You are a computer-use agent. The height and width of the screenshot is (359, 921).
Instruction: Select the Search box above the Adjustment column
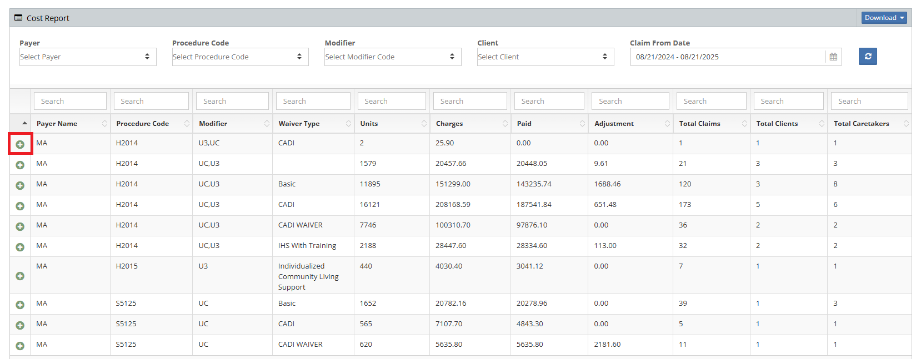630,101
